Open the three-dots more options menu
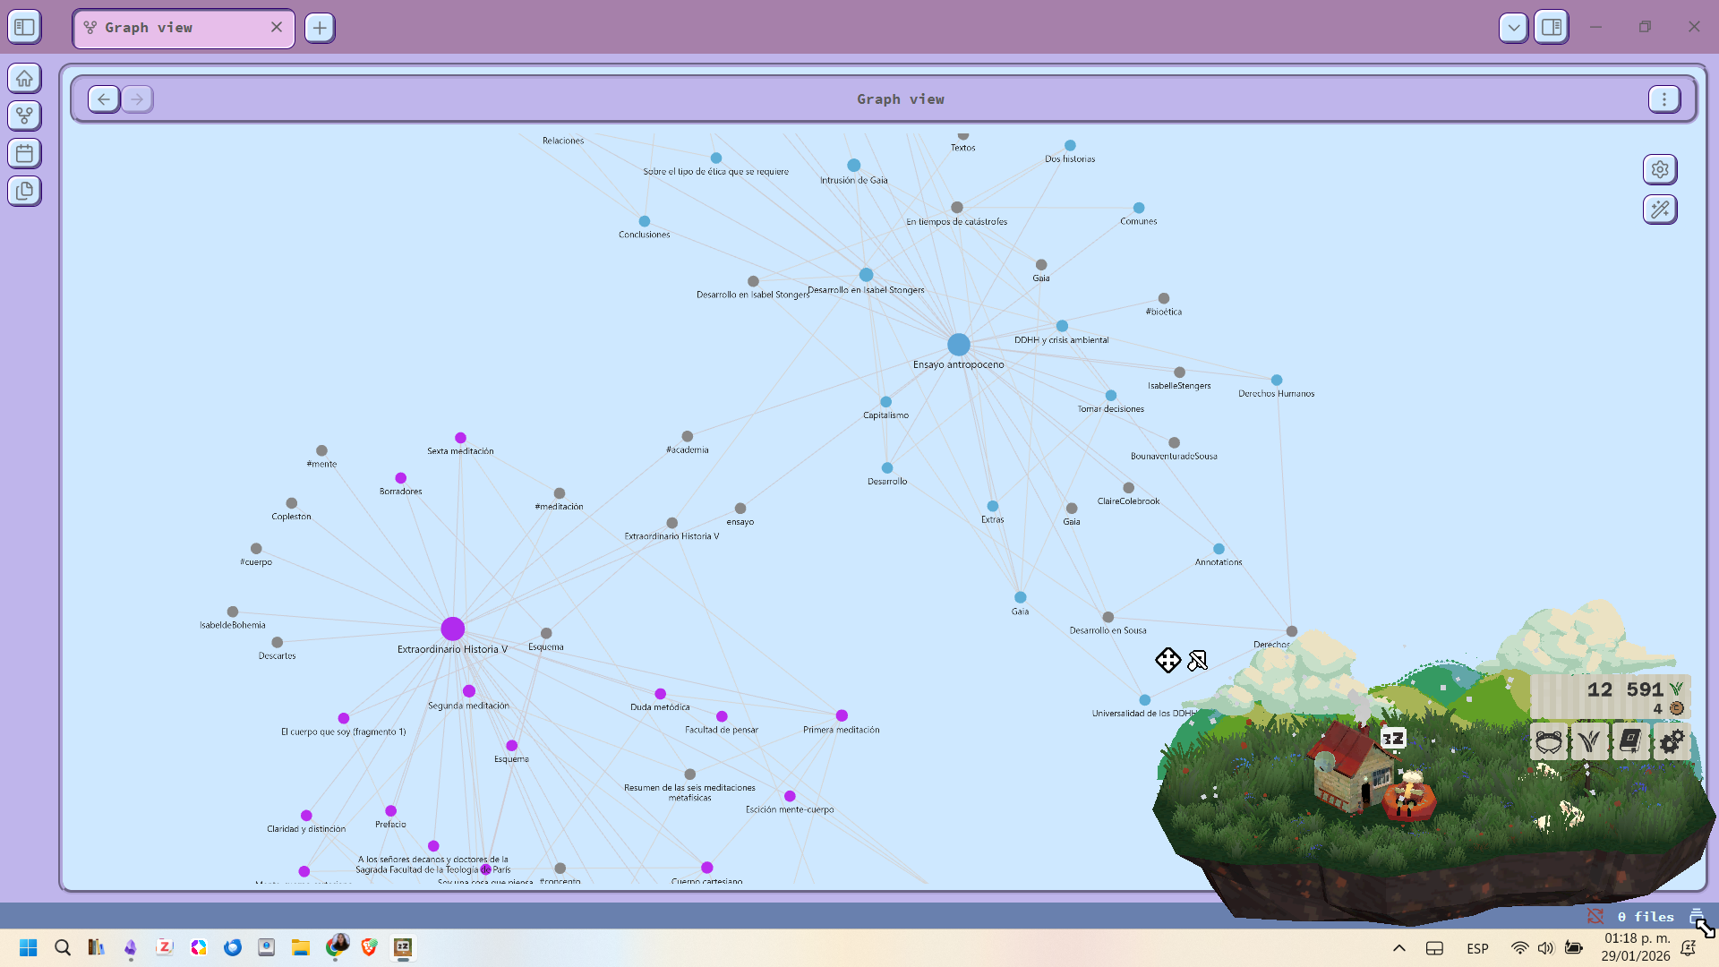 pyautogui.click(x=1663, y=99)
